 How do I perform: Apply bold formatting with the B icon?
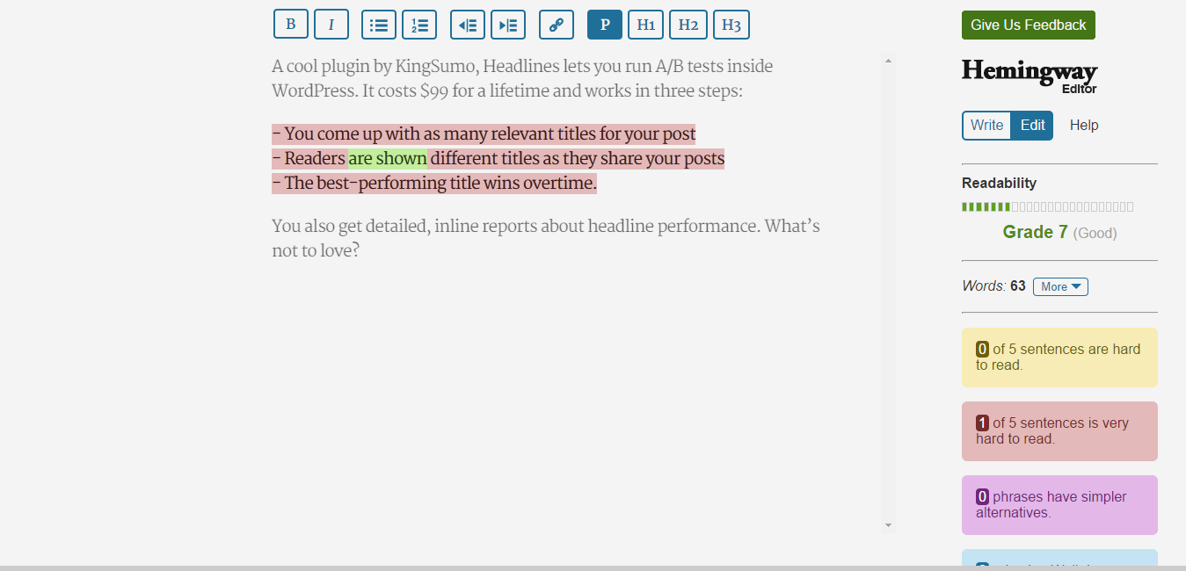tap(290, 24)
